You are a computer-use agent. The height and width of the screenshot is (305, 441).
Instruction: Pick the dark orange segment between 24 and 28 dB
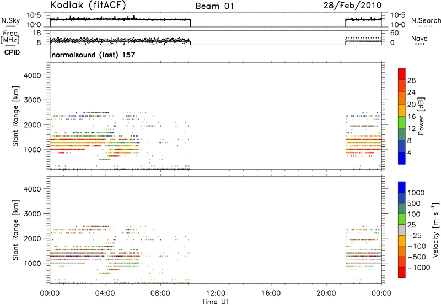[402, 86]
